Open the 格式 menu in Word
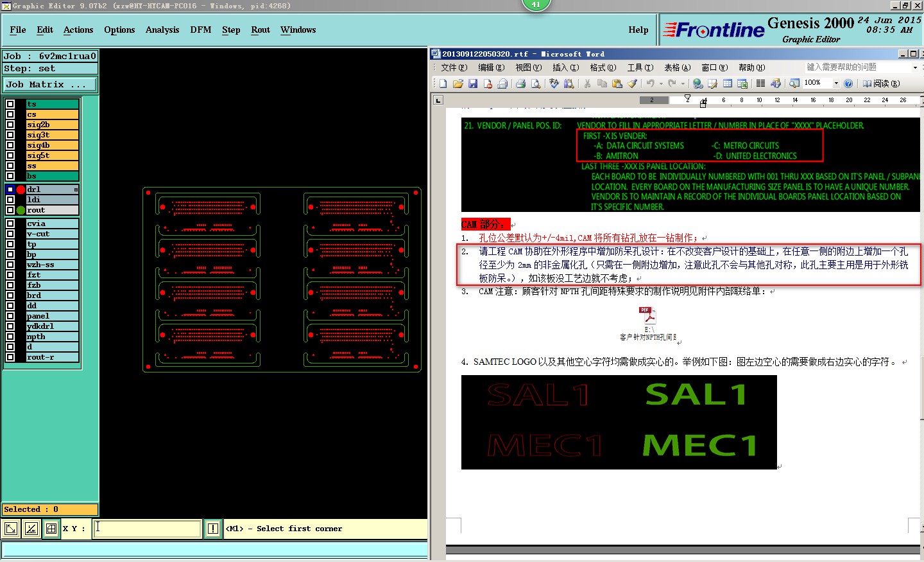The width and height of the screenshot is (924, 562). pyautogui.click(x=603, y=67)
